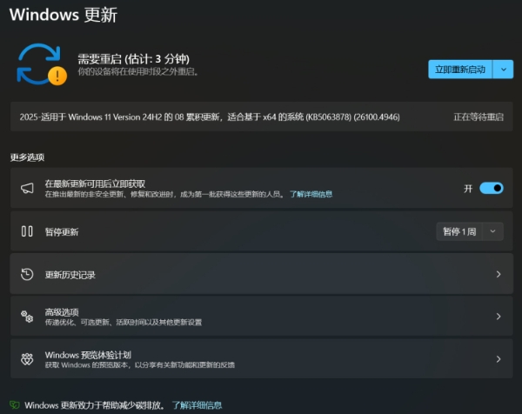The image size is (522, 414).
Task: Open Windows 预览体验计划 via its chevron
Action: pyautogui.click(x=499, y=359)
